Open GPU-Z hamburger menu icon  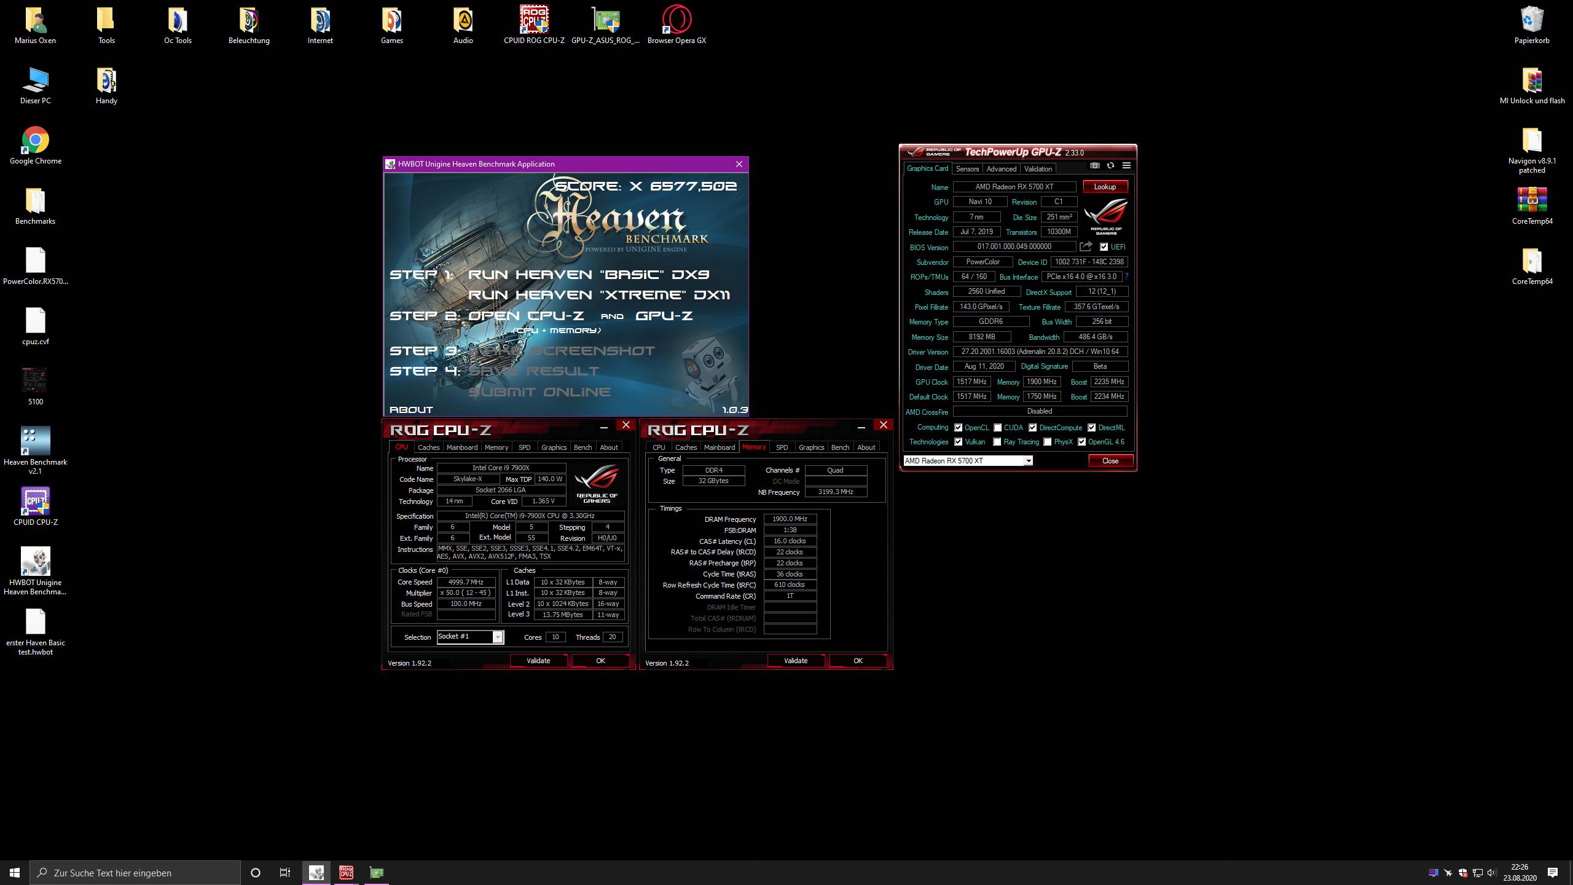[1126, 165]
